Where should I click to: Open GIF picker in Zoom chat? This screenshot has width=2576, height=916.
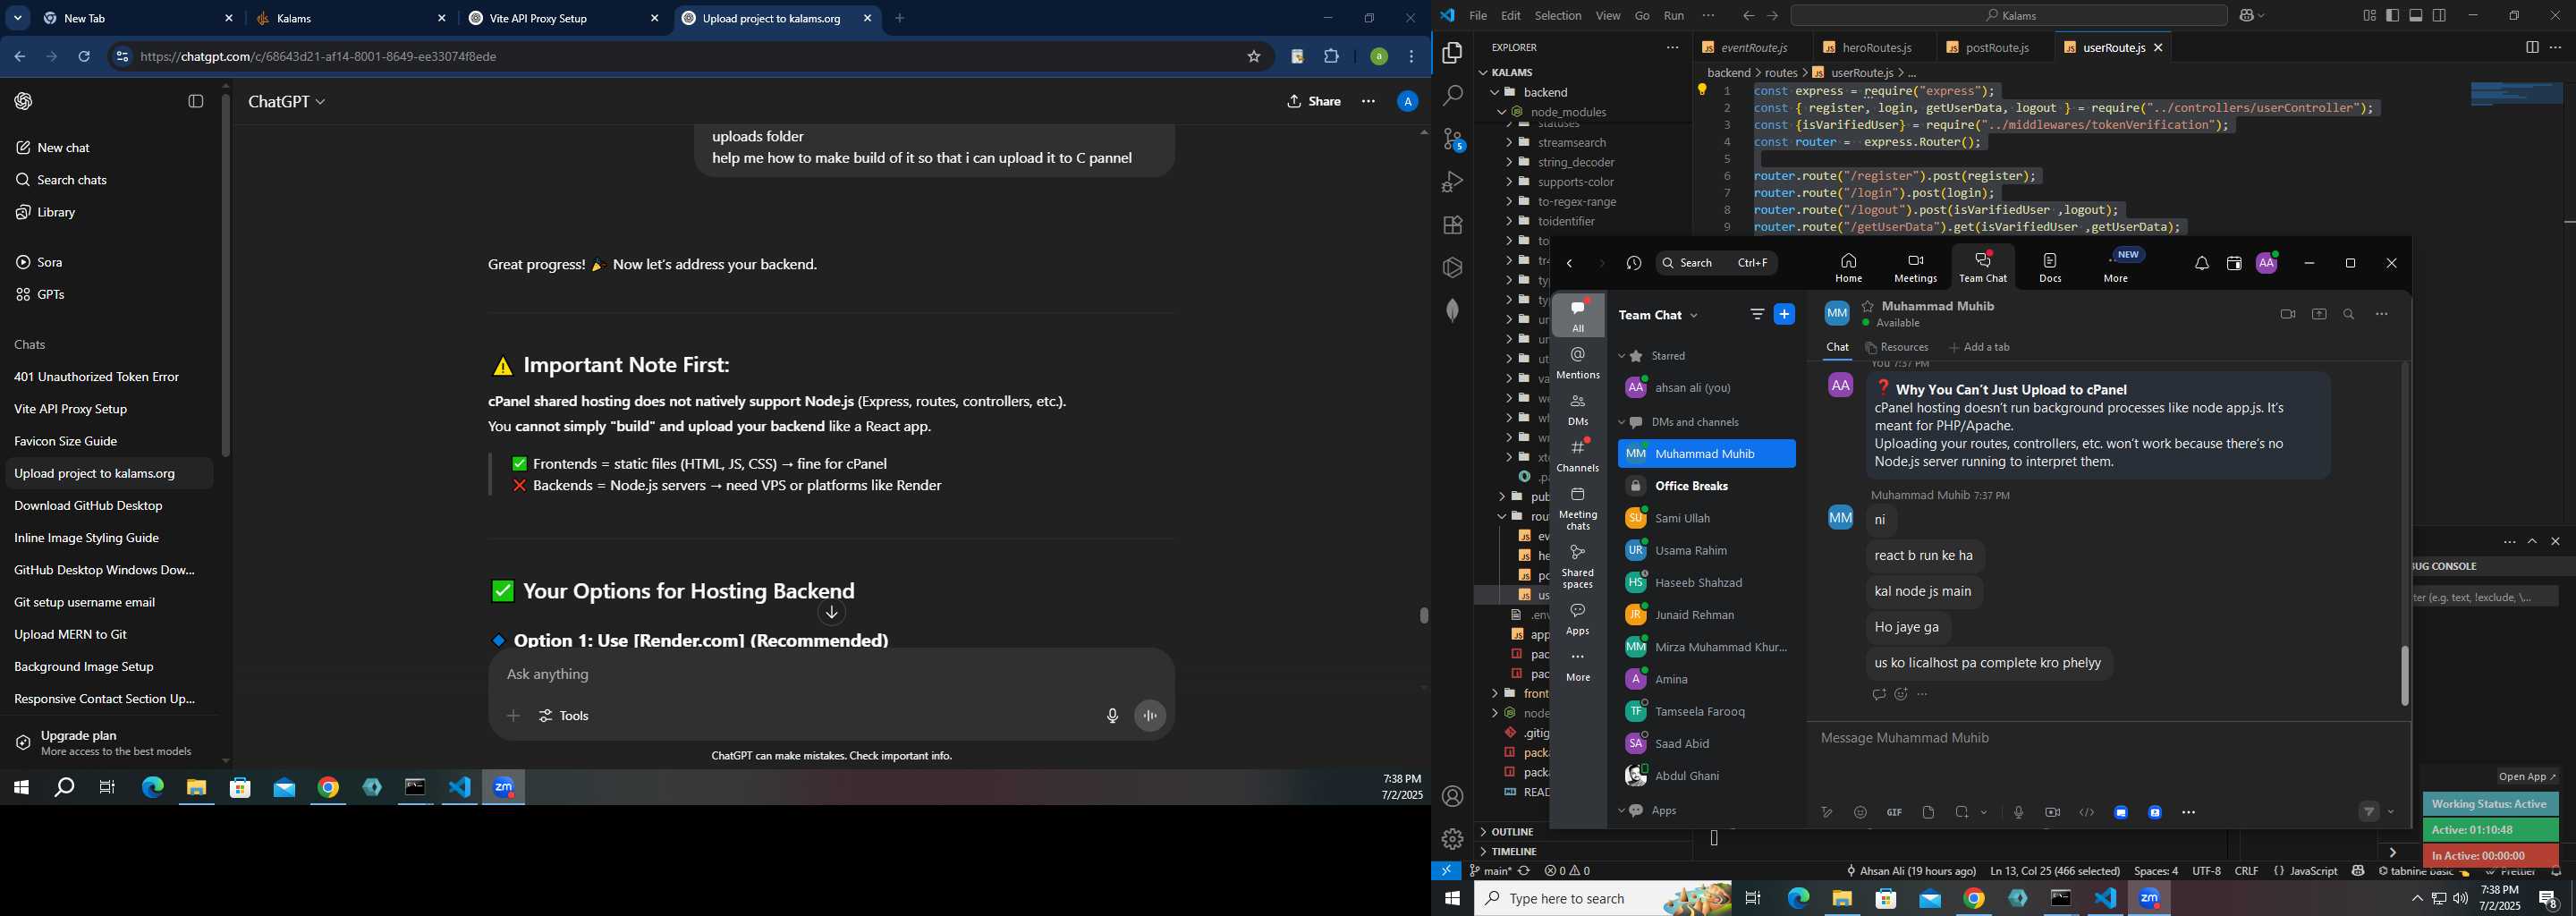[1894, 813]
